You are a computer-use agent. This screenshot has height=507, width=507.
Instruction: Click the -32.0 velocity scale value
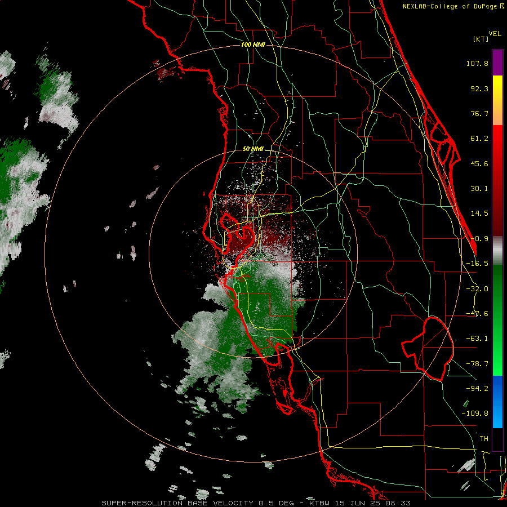coord(477,289)
